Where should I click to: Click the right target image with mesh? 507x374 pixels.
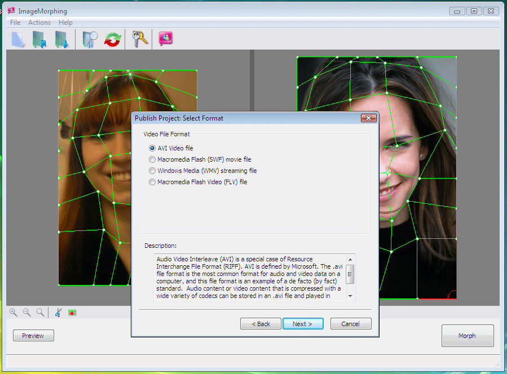417,177
